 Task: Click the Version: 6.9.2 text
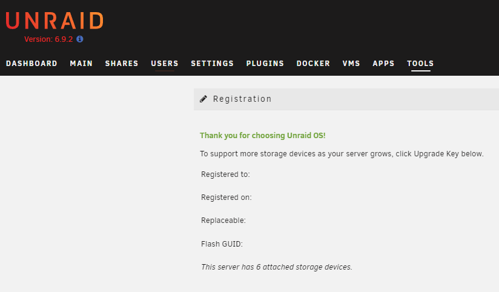click(48, 39)
